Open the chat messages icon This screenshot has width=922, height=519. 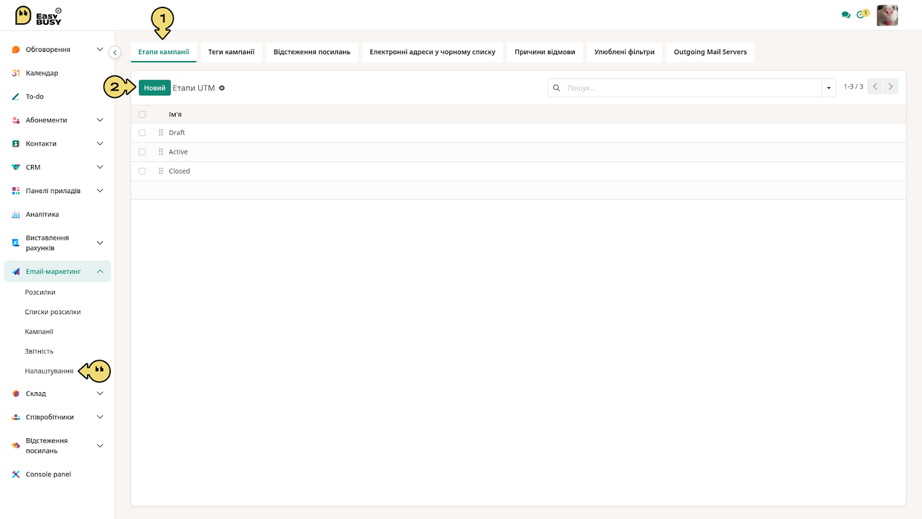[x=845, y=15]
